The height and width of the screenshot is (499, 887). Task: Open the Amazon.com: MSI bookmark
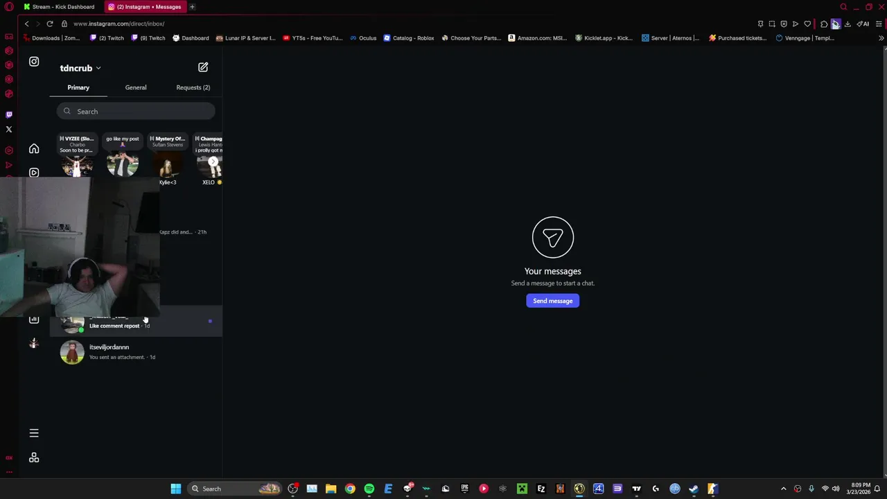(538, 38)
